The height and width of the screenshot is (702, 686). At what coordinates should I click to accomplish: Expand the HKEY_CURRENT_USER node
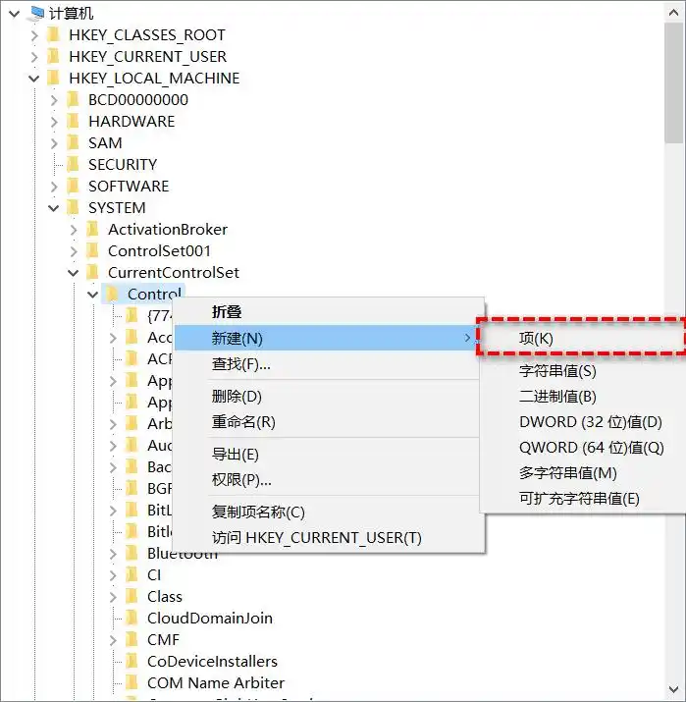click(34, 57)
